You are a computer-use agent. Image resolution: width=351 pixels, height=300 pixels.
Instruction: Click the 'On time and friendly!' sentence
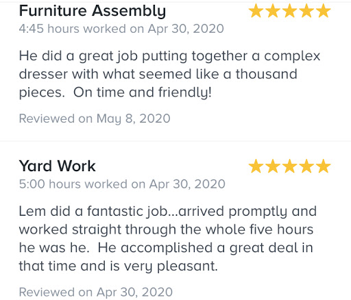(x=143, y=93)
